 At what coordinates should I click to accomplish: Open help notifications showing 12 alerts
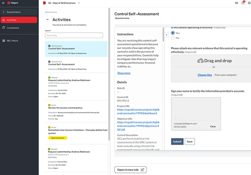[x=242, y=3]
